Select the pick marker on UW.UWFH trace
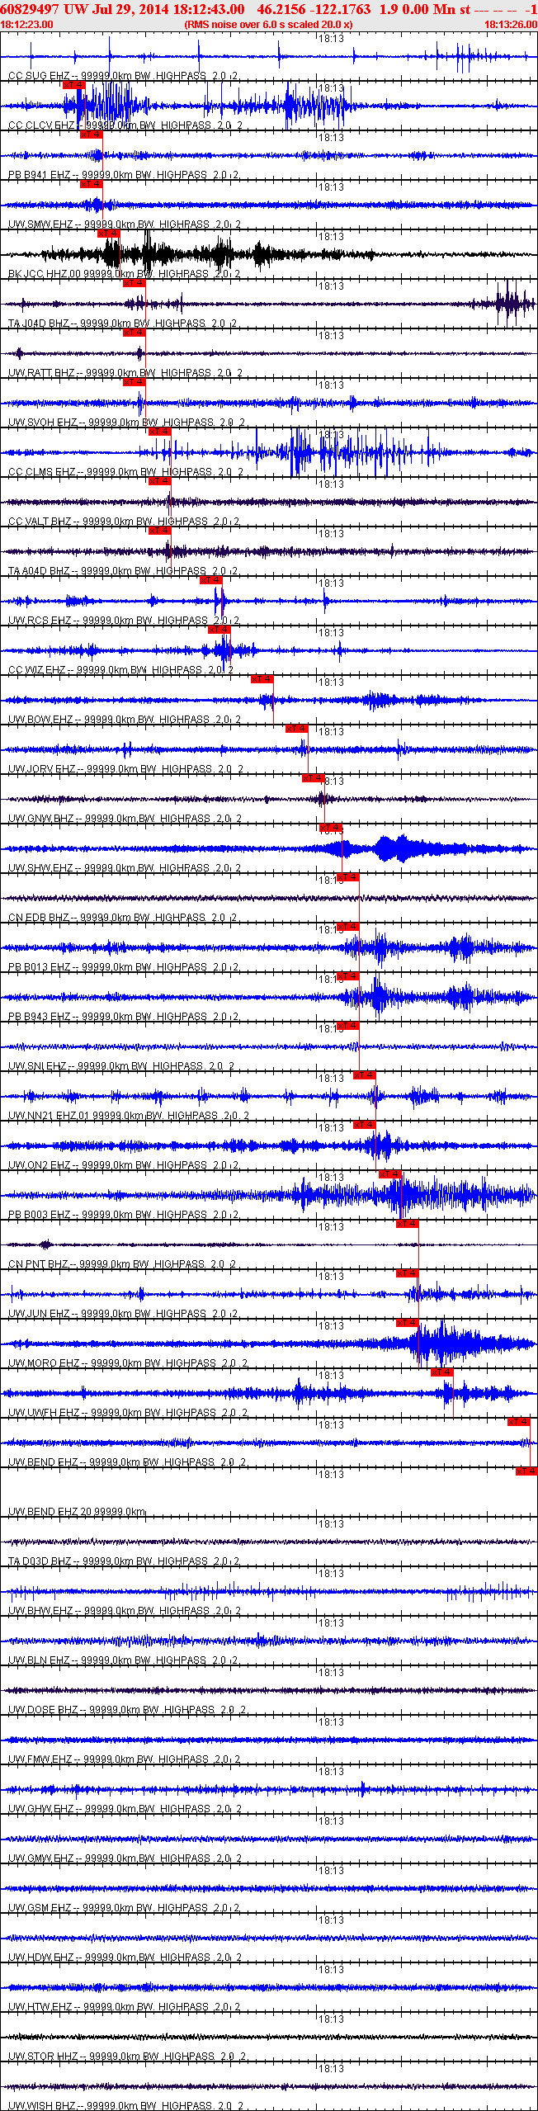The height and width of the screenshot is (2111, 538). click(x=442, y=1372)
